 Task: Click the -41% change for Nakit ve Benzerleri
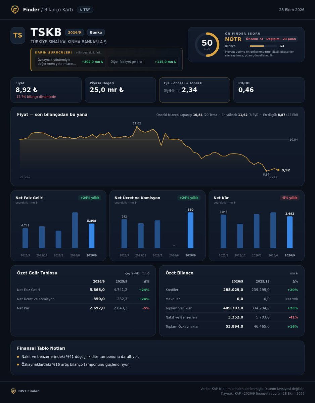pos(293,317)
